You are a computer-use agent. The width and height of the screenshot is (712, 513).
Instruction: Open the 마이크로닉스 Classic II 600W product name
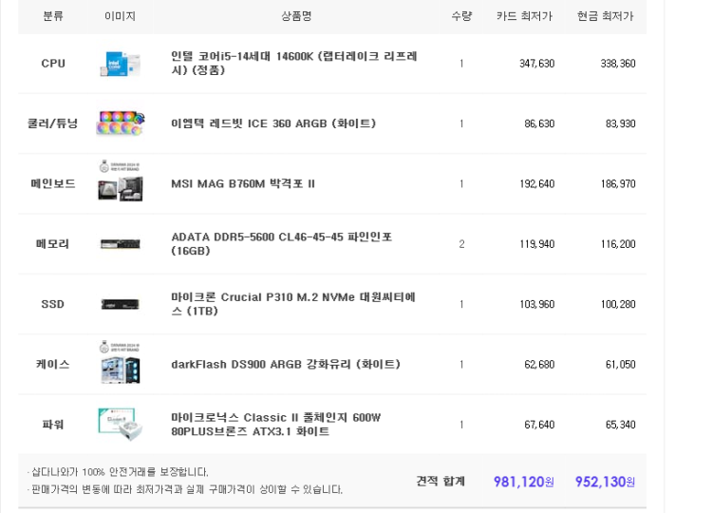pos(276,425)
